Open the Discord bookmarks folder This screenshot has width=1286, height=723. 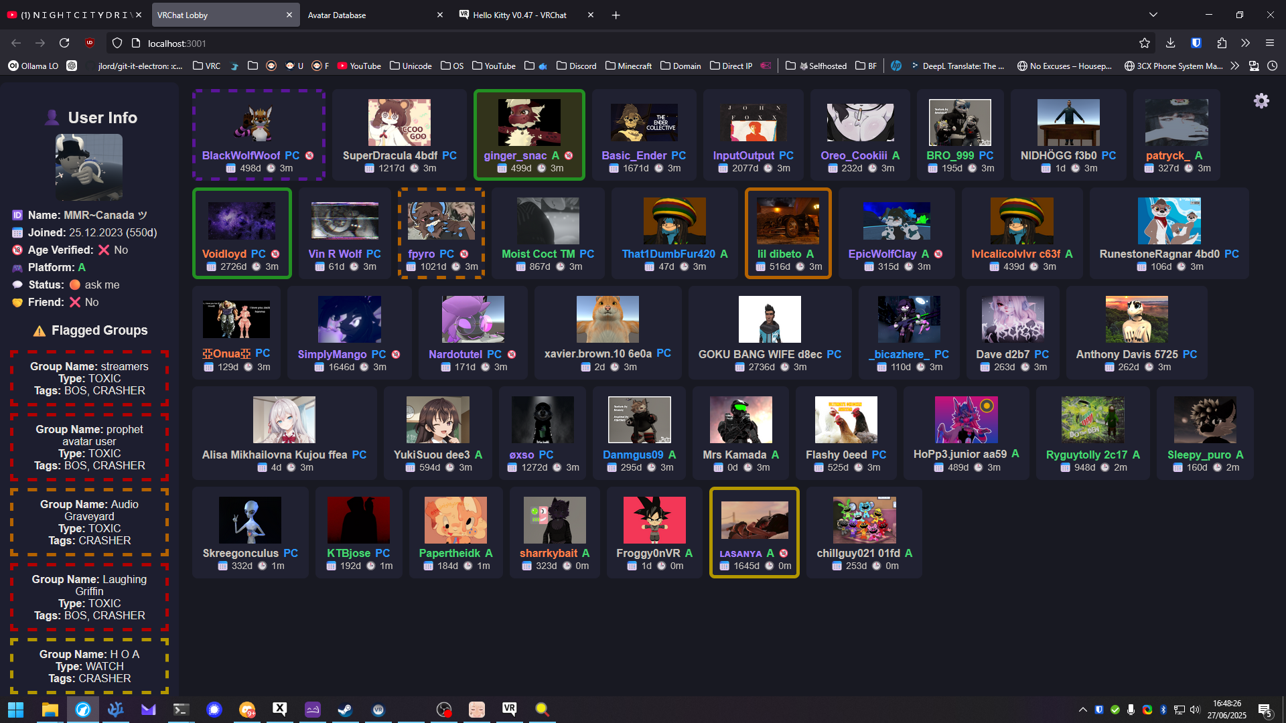click(576, 66)
